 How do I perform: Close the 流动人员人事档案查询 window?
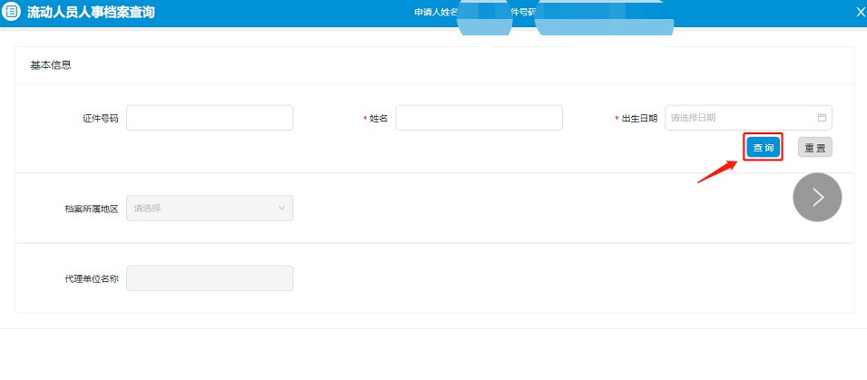click(x=860, y=12)
